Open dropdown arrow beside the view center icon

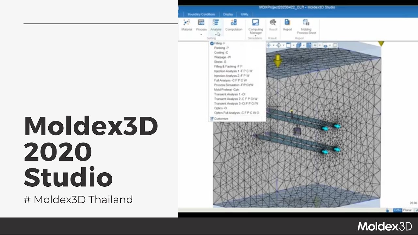click(273, 45)
